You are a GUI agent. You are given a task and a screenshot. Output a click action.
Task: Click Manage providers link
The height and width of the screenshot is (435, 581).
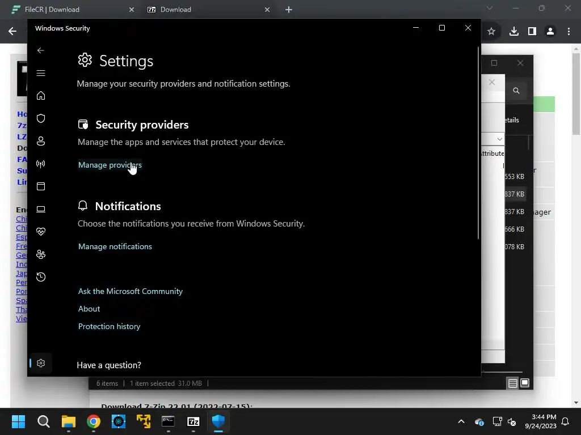pos(110,165)
